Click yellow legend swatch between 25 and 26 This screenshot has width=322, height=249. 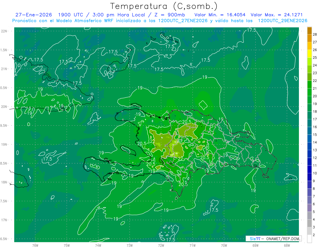[x=309, y=53]
